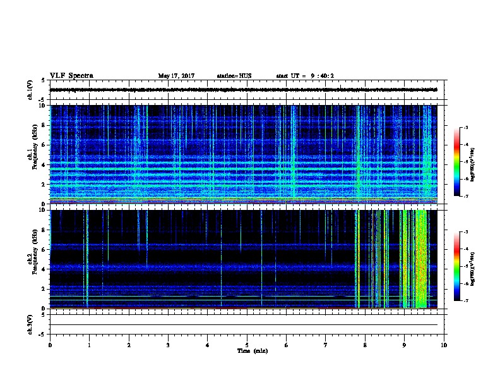The width and height of the screenshot is (500, 387).
Task: Click the time axis tick label "0"
Action: click(50, 345)
